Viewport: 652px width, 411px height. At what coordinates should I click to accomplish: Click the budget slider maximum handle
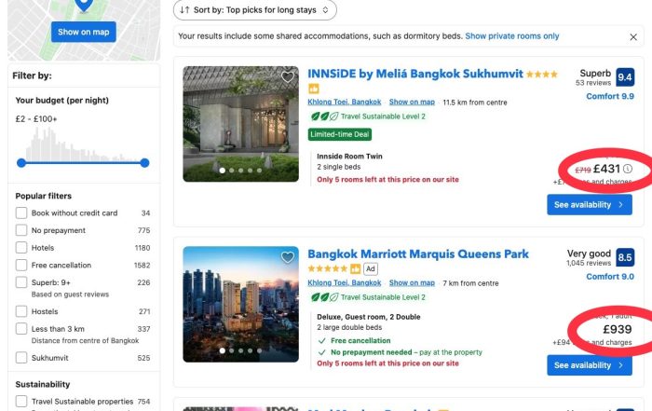pyautogui.click(x=144, y=163)
